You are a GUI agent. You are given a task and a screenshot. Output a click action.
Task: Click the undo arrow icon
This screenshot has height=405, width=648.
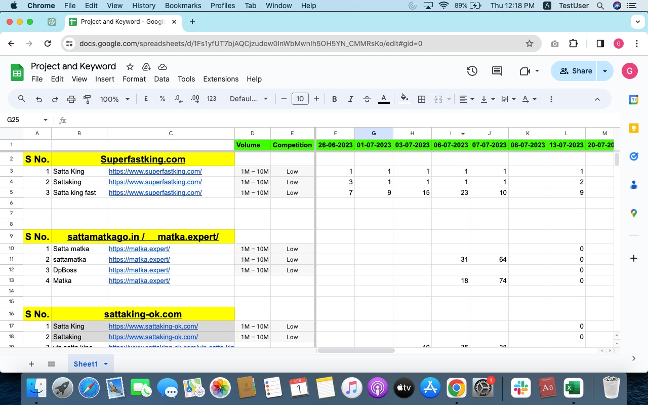[x=39, y=99]
